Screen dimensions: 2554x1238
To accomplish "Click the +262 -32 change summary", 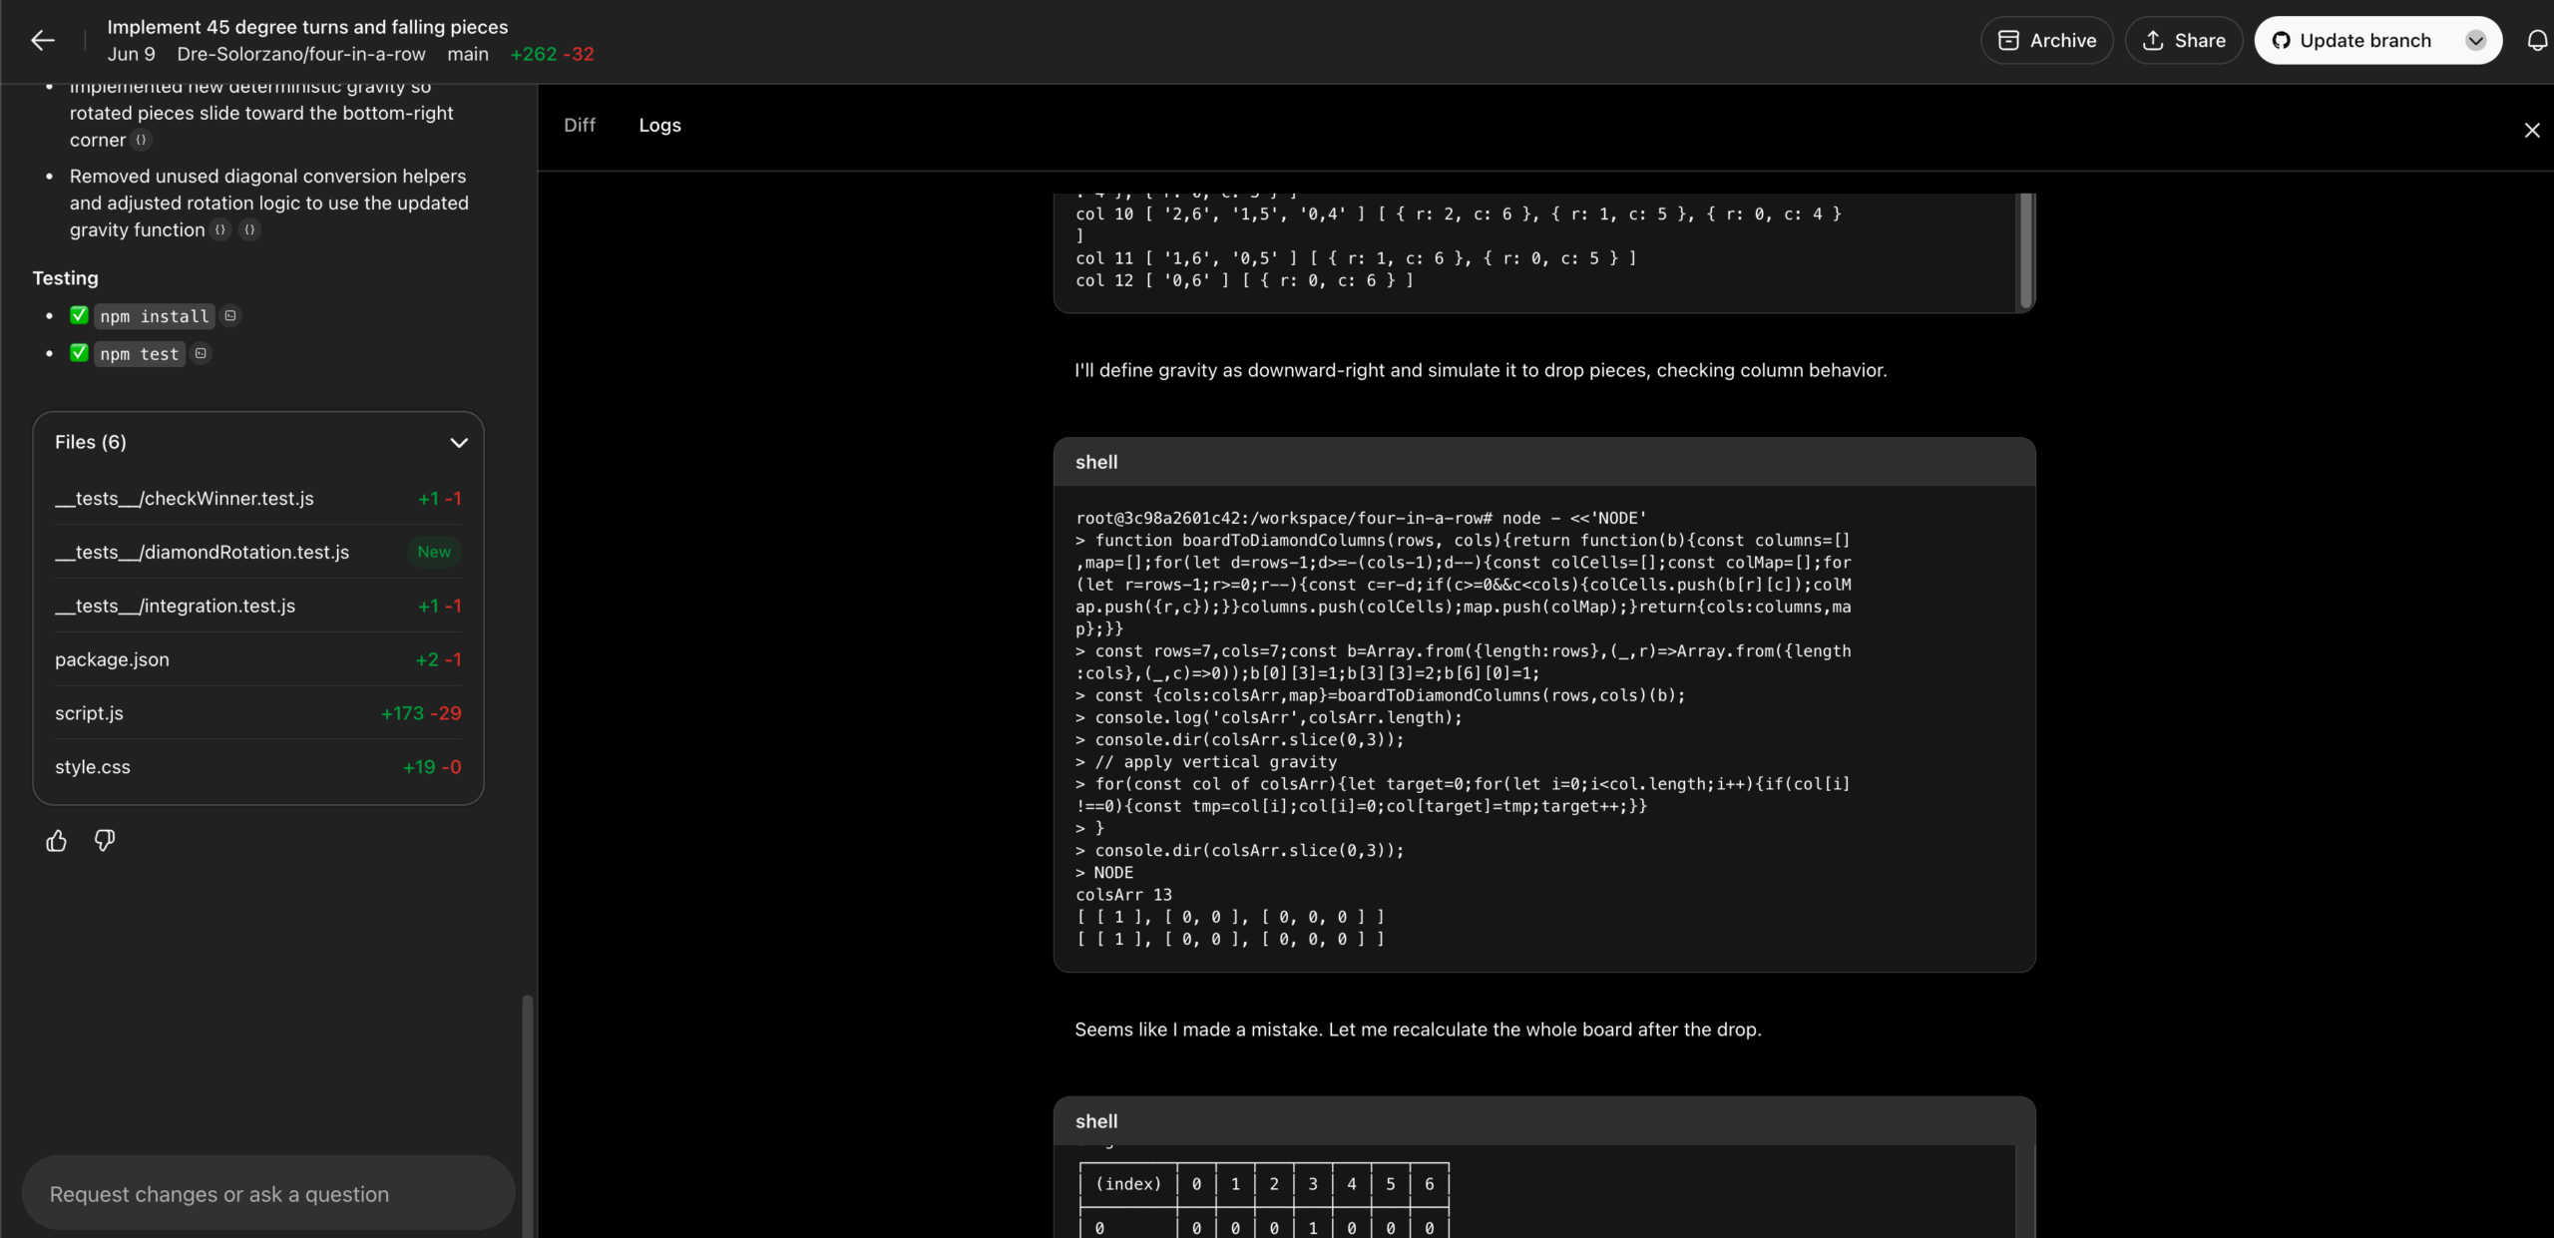I will point(552,54).
